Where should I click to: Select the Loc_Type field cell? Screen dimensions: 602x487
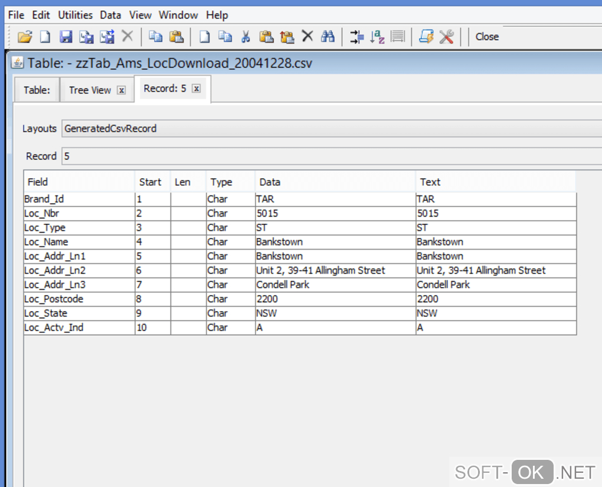pyautogui.click(x=79, y=228)
